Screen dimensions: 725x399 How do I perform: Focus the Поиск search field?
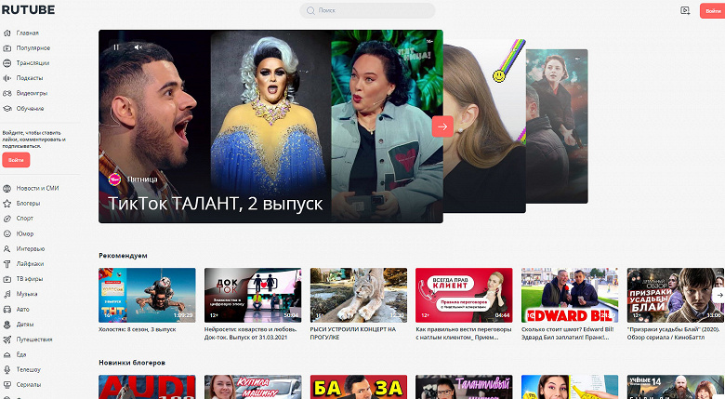pos(367,10)
